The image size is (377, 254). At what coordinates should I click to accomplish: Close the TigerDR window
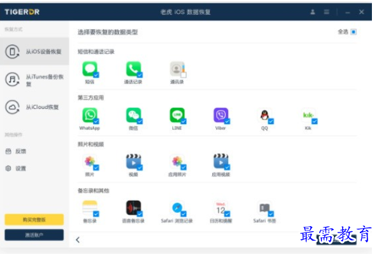pyautogui.click(x=361, y=12)
